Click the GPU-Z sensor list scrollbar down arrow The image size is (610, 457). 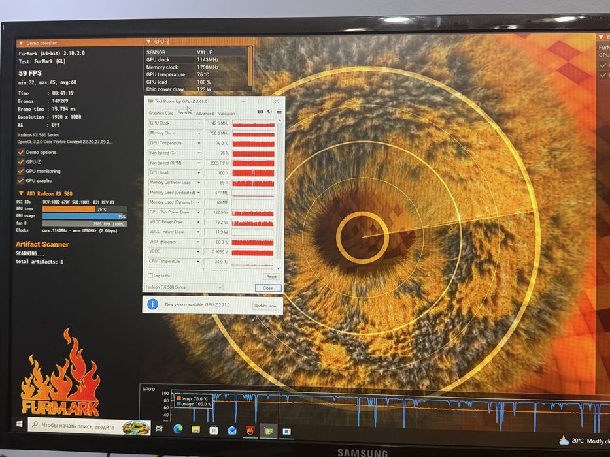point(279,268)
